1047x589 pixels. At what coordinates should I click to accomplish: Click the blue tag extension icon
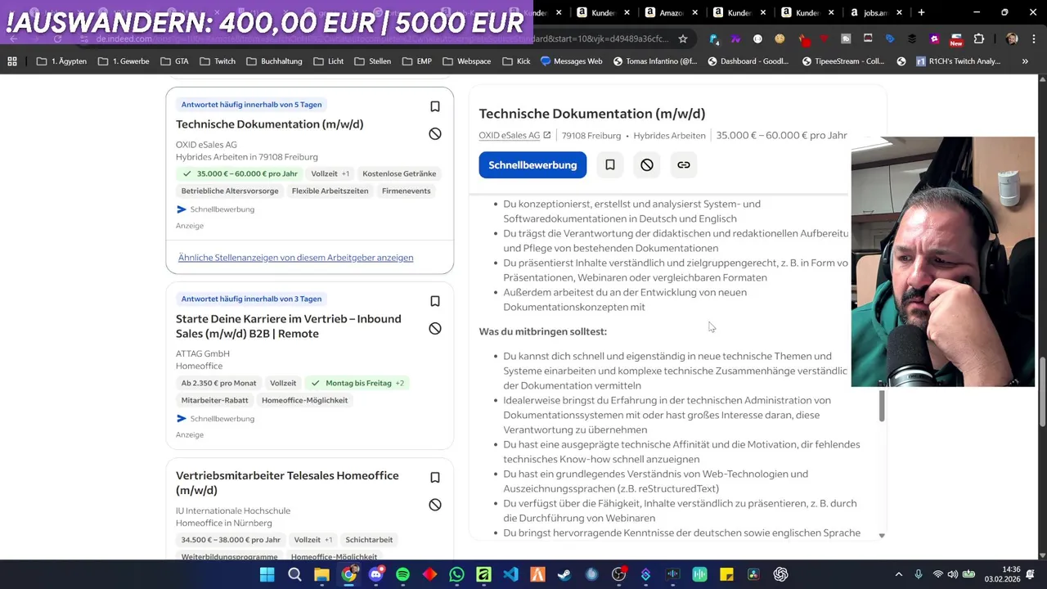[890, 38]
